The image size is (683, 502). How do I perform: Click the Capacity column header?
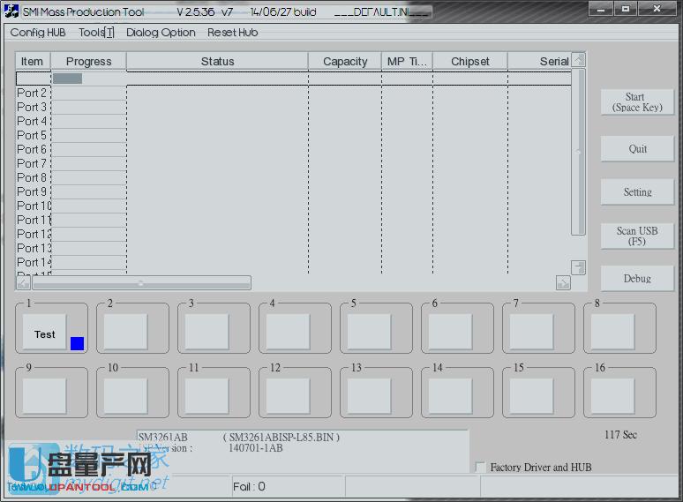tap(345, 62)
